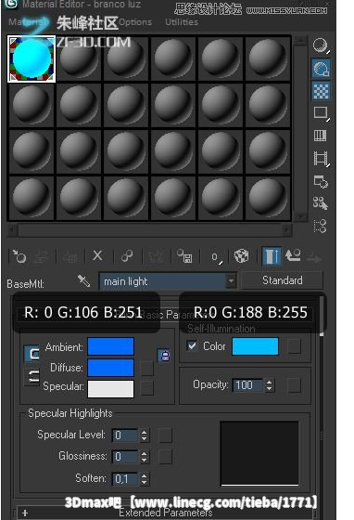Click the sample slots vertical scrollbar
354x520 pixels.
coord(300,128)
